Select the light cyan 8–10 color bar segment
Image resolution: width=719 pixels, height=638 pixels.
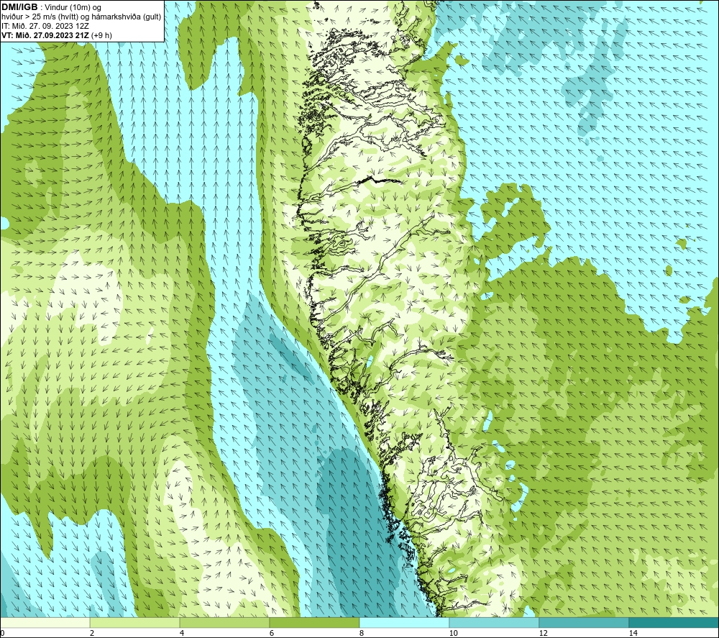click(404, 623)
